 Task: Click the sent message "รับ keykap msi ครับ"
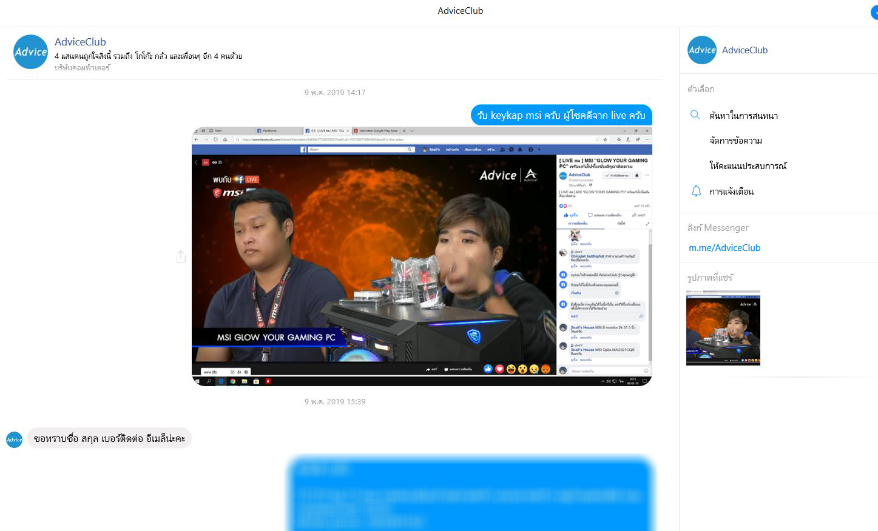point(561,115)
